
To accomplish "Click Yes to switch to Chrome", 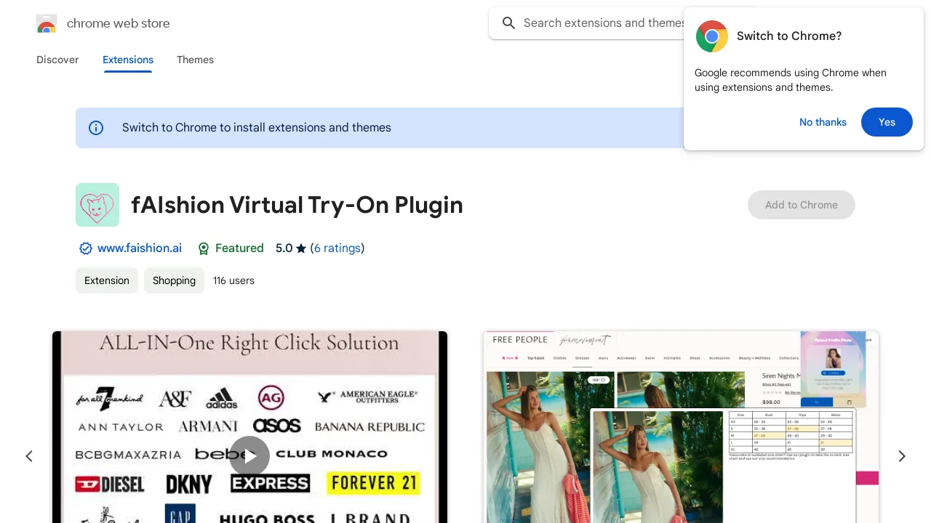I will tap(887, 122).
